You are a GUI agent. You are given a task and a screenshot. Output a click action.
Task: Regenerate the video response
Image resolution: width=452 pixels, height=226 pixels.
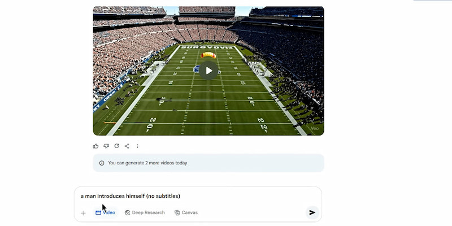click(x=116, y=146)
